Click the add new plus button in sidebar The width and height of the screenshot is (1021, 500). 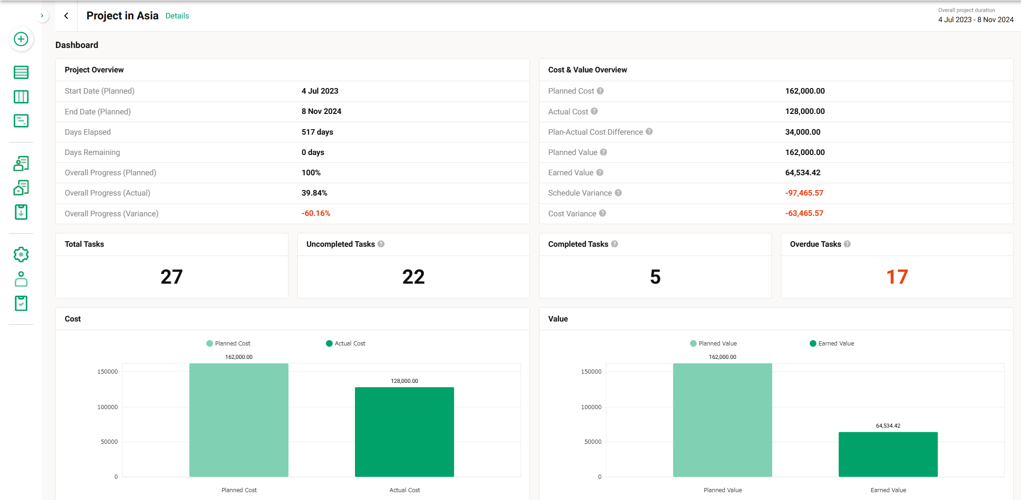pos(21,39)
